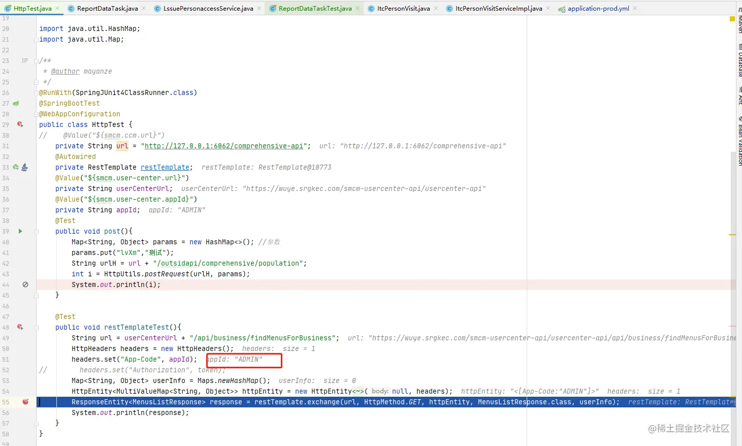Click the appId field name on line 37
742x446 pixels.
coord(126,210)
